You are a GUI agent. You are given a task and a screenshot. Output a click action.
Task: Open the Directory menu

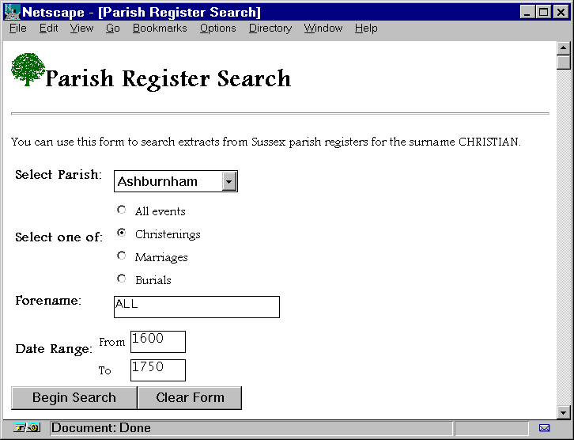[x=270, y=28]
